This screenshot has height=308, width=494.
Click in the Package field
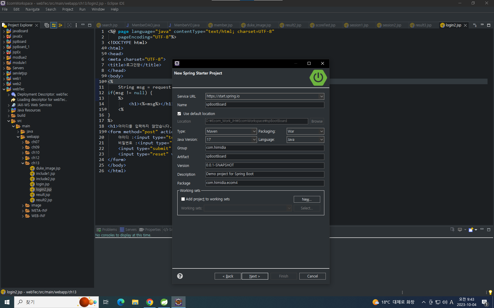coord(265,183)
